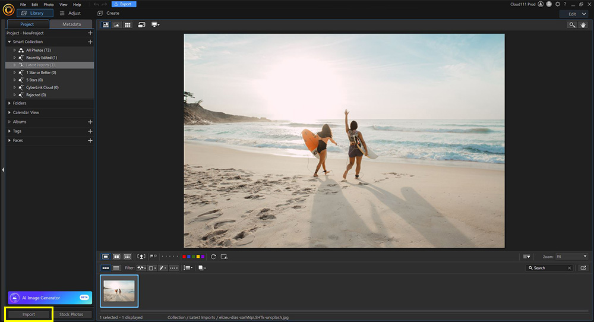Screen dimensions: 594x322
Task: Open the sort order dropdown
Action: [188, 268]
